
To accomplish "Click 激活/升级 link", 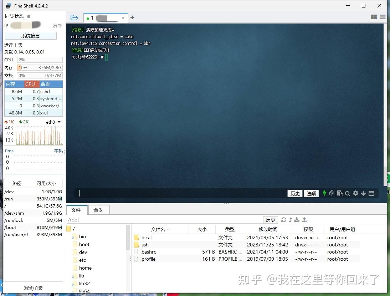I will coord(33,288).
